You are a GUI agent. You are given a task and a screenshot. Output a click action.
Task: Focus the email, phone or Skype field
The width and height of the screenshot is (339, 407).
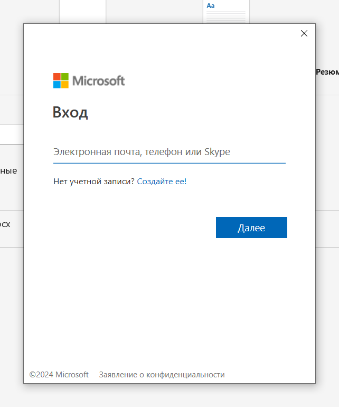coord(169,152)
